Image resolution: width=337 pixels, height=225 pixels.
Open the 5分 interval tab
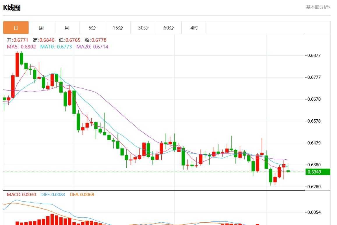click(92, 28)
